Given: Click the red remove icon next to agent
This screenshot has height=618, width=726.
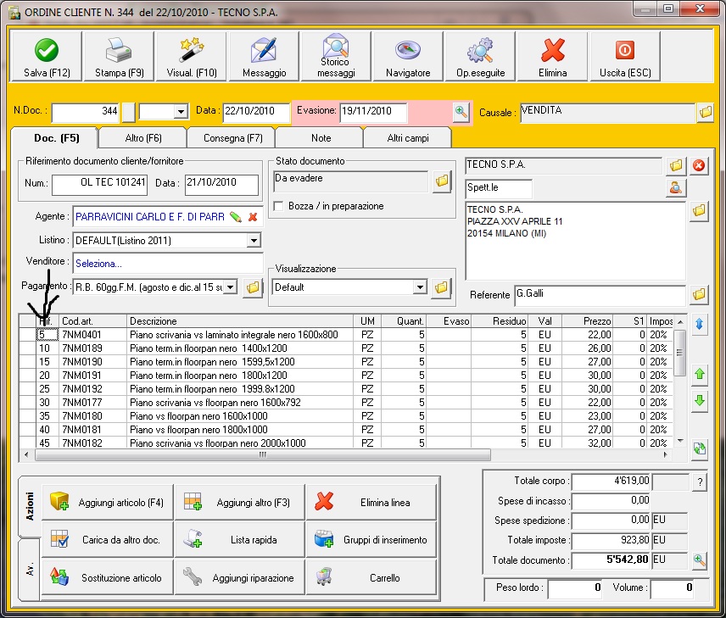Looking at the screenshot, I should 253,217.
